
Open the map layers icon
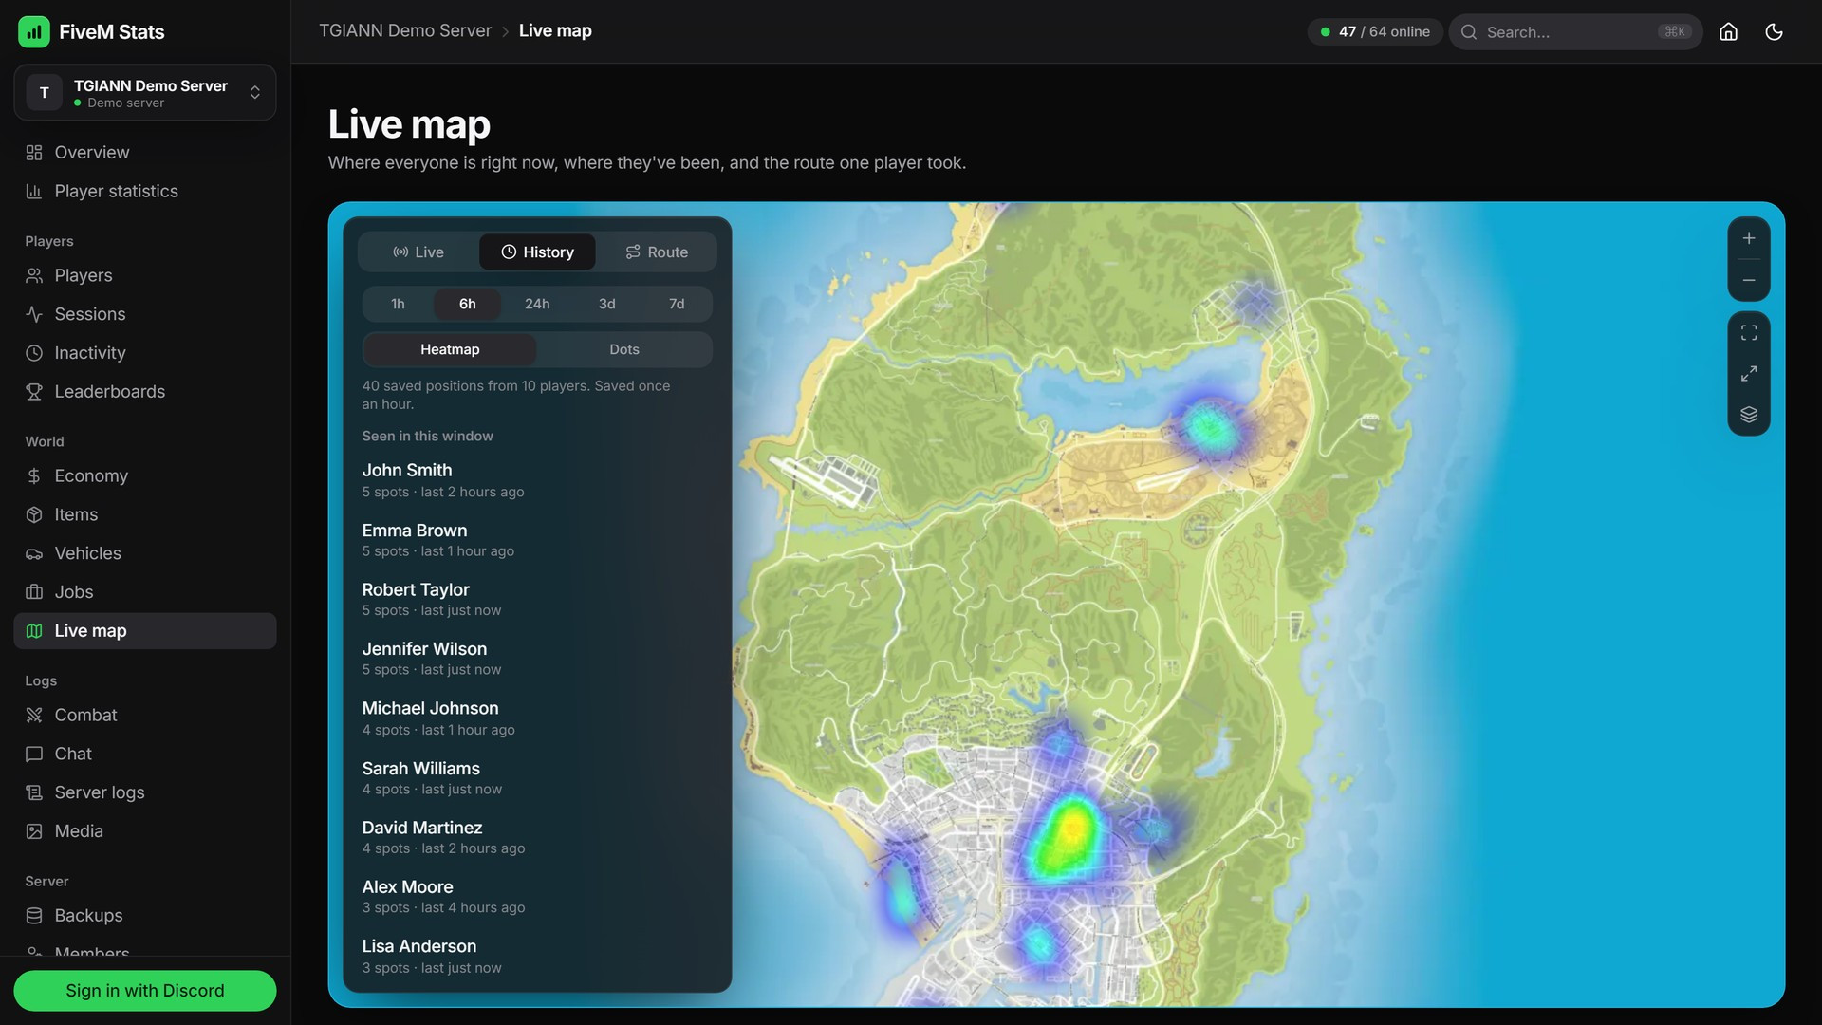[x=1748, y=415]
